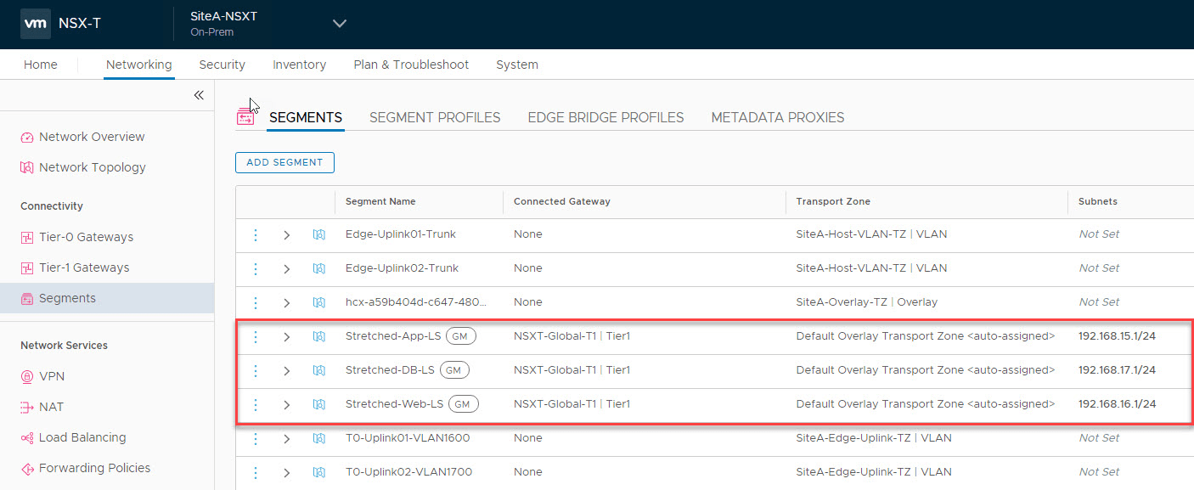Viewport: 1194px width, 490px height.
Task: Open METADATA PROXIES sub-tab
Action: (x=778, y=118)
